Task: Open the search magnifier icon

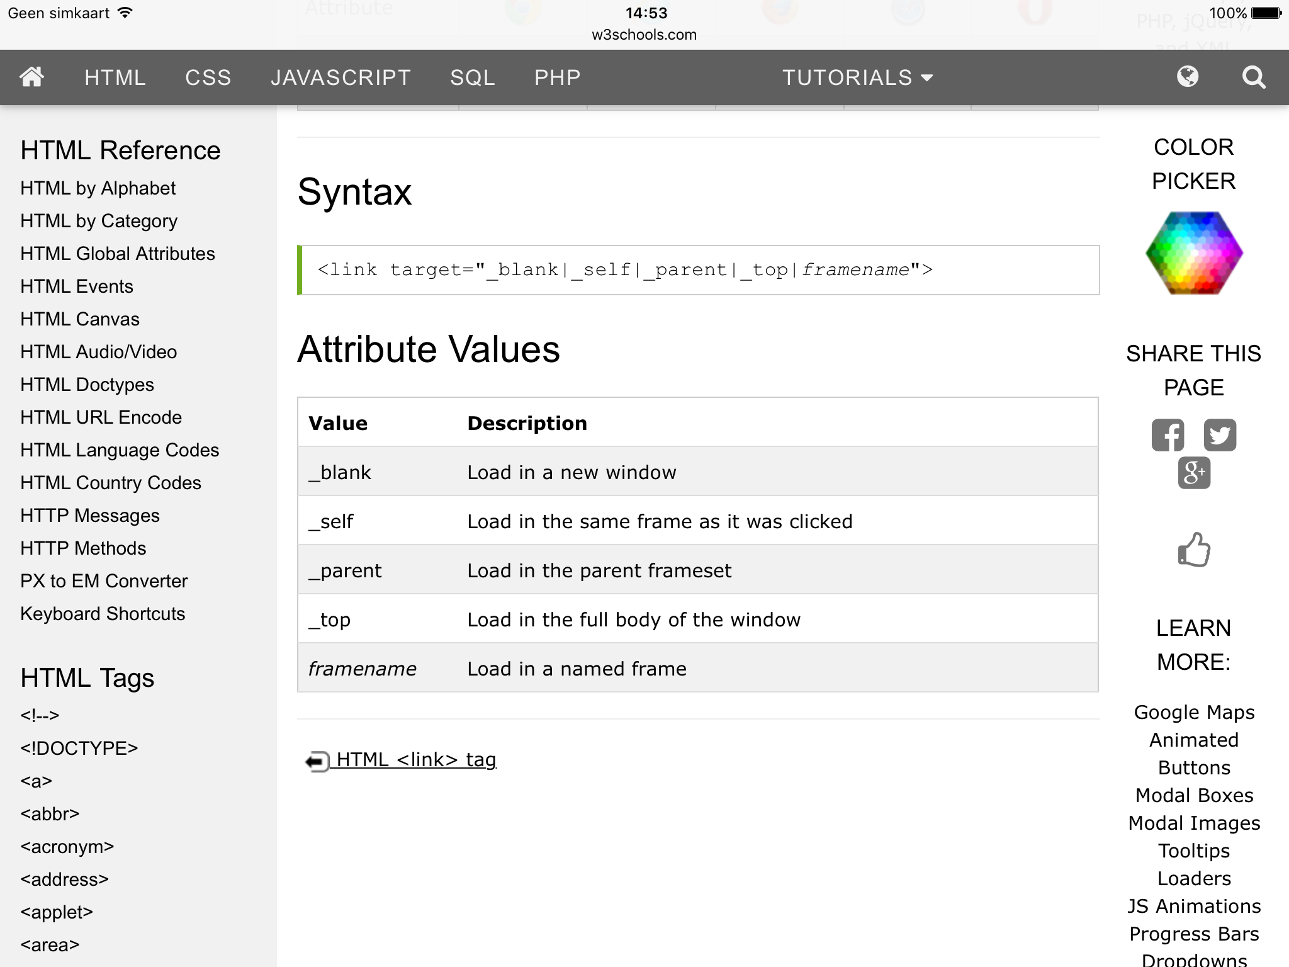Action: point(1253,77)
